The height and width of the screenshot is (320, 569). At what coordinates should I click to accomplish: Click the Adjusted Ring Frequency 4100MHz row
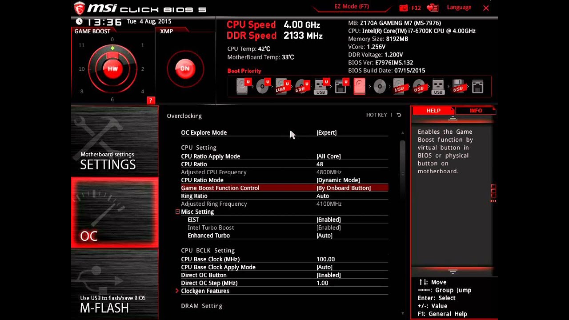point(284,204)
